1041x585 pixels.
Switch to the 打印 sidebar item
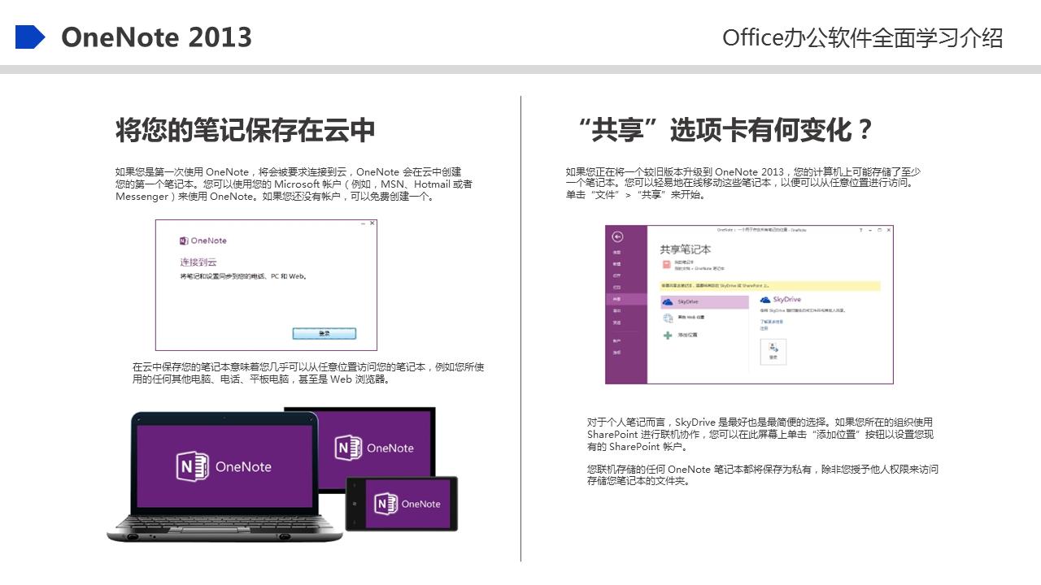pyautogui.click(x=616, y=287)
